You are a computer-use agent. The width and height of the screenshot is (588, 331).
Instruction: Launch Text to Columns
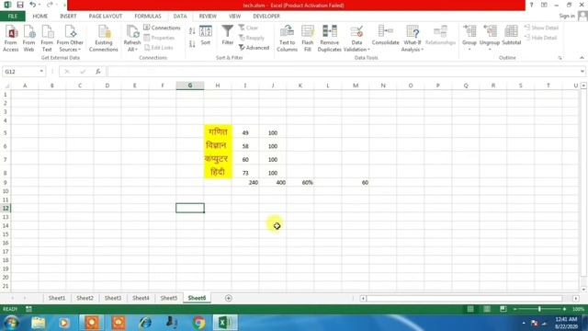287,39
